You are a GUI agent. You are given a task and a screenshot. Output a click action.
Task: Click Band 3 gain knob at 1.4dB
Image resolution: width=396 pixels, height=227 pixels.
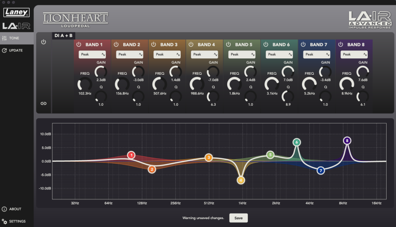tap(176, 72)
